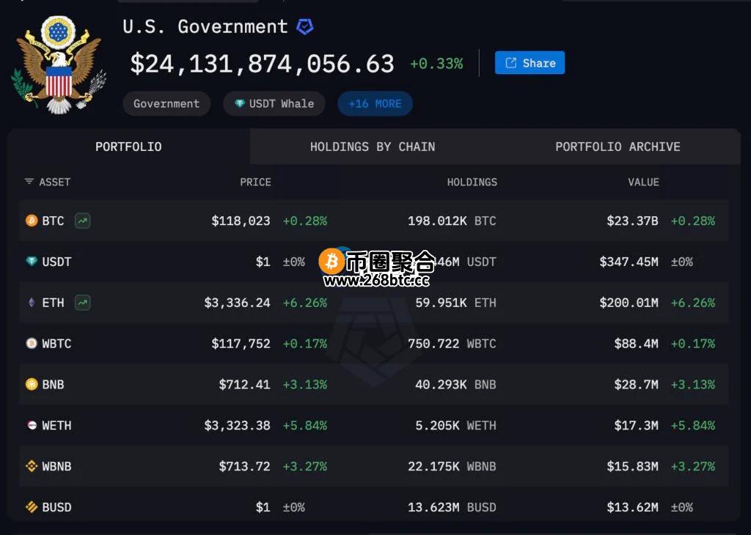751x535 pixels.
Task: Click the WETH price $3,323.38
Action: 237,425
